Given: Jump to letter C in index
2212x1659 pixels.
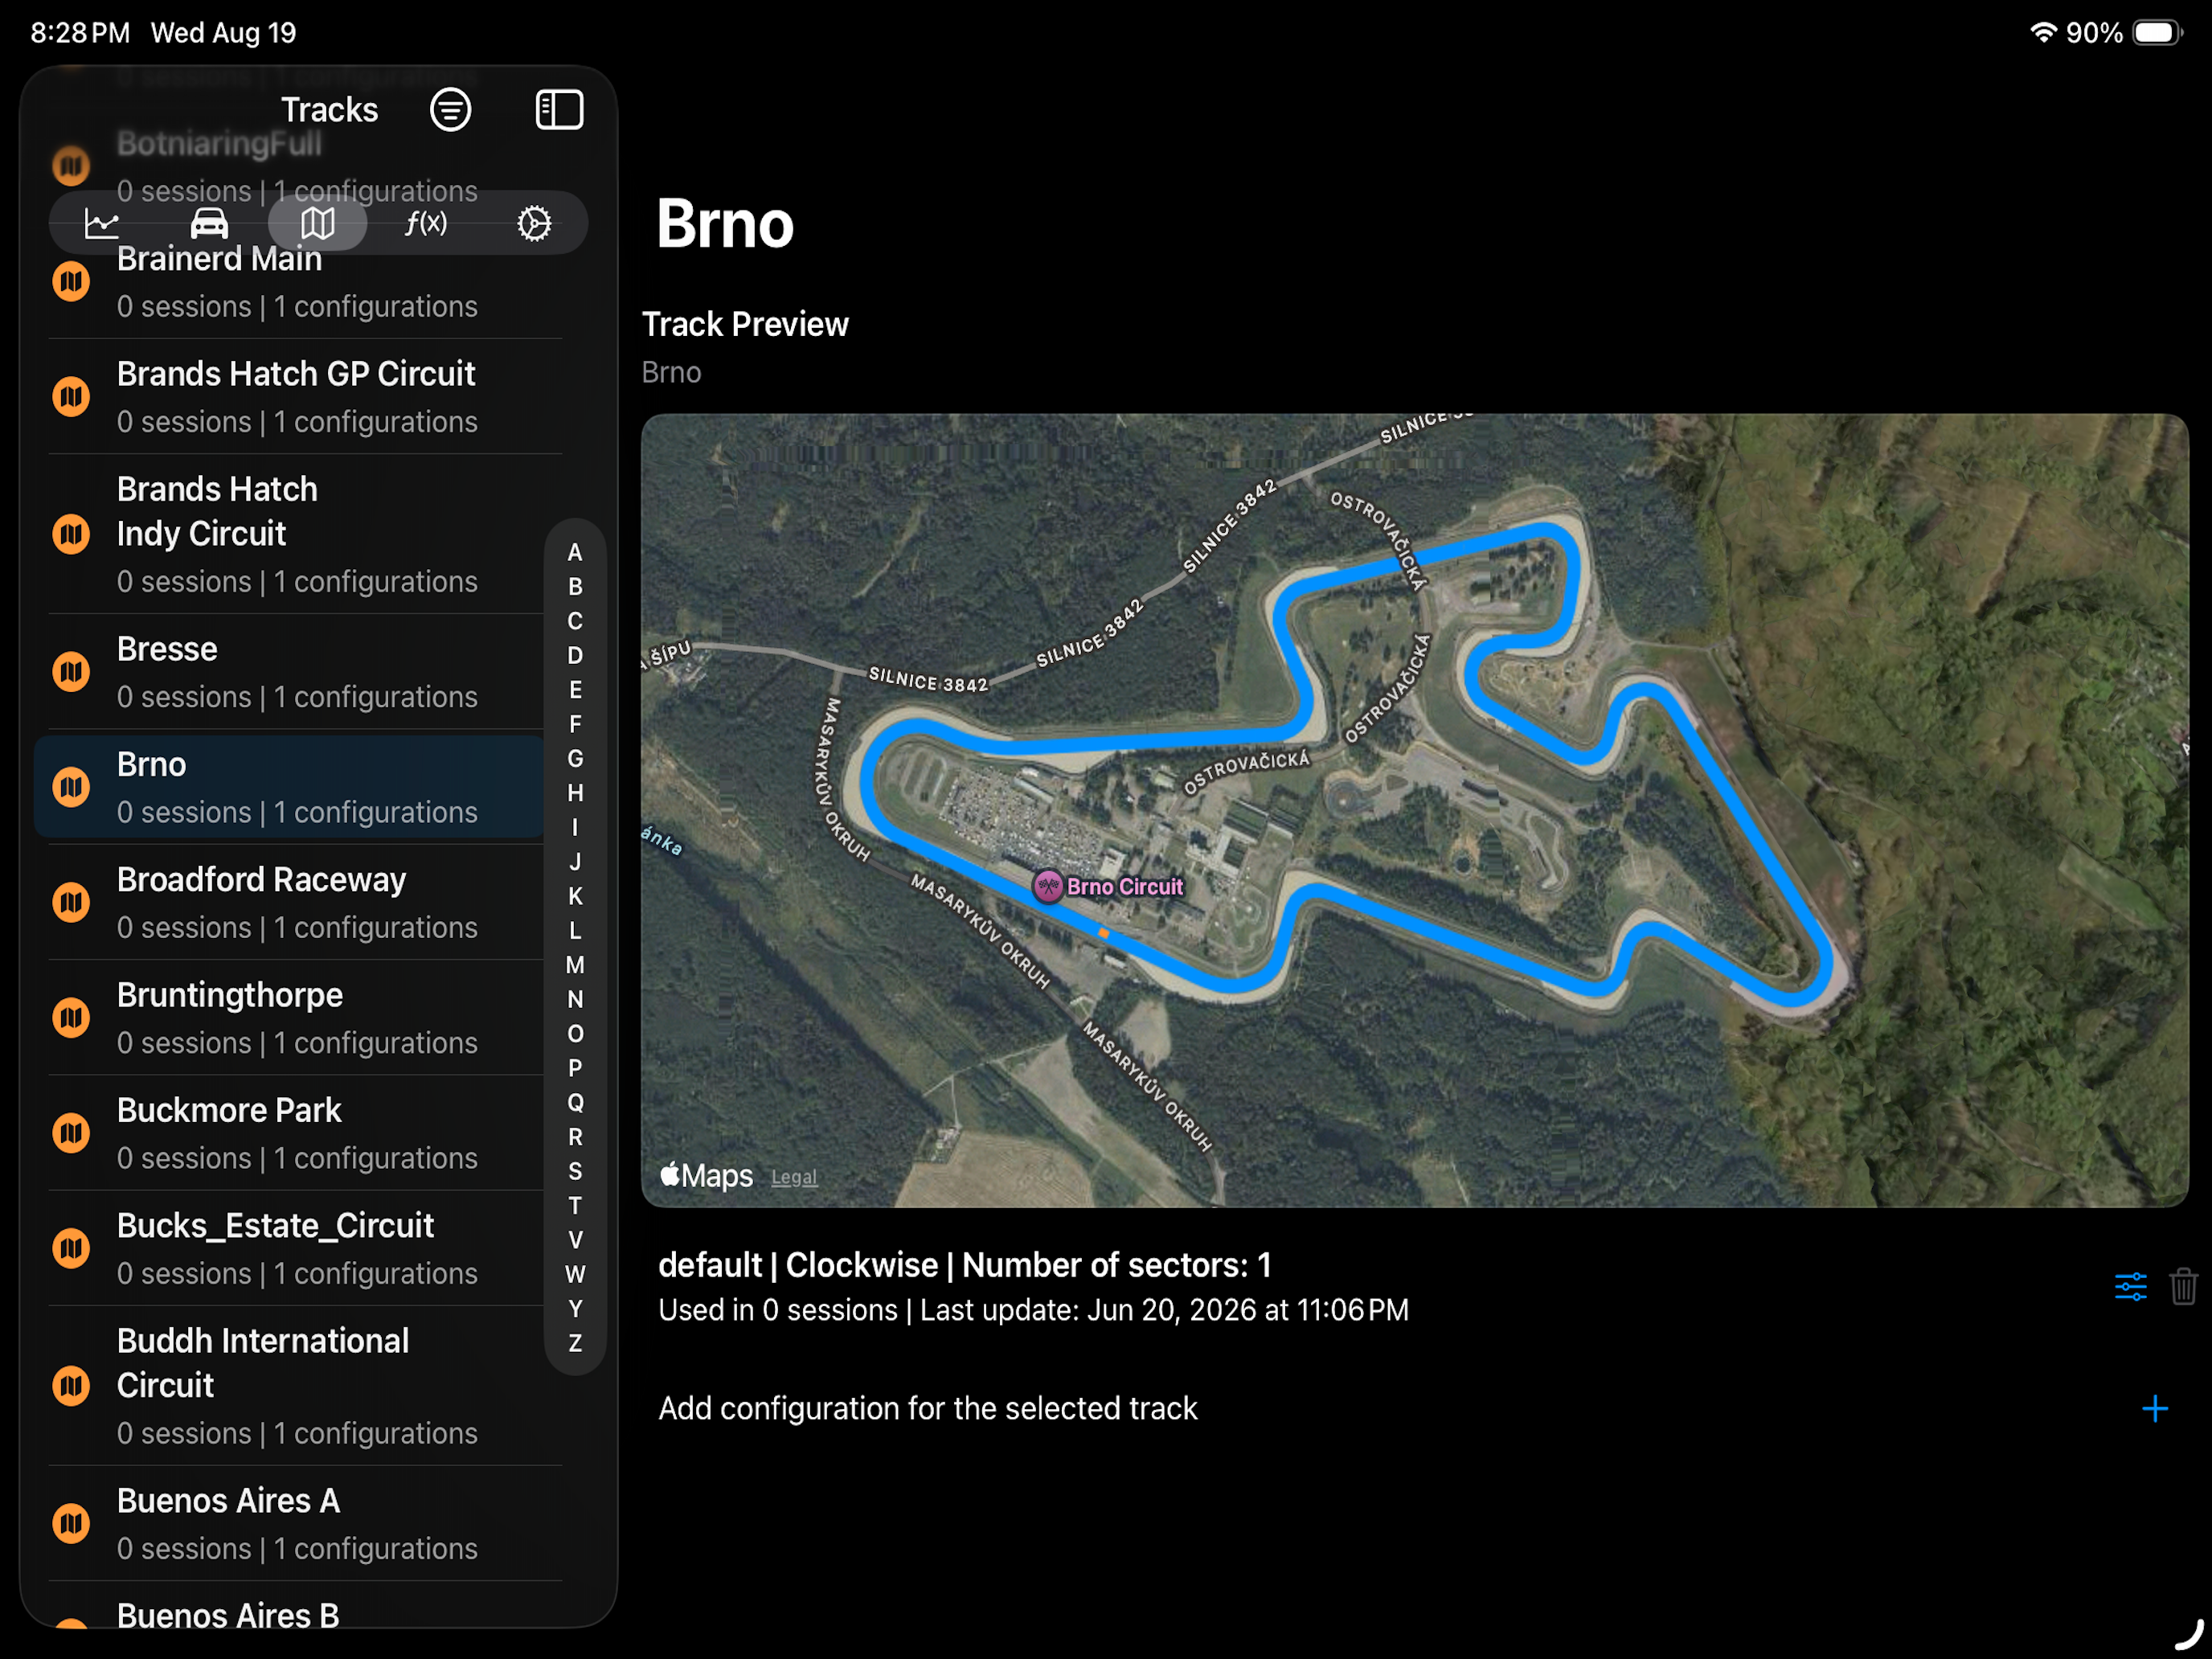Looking at the screenshot, I should (x=575, y=621).
